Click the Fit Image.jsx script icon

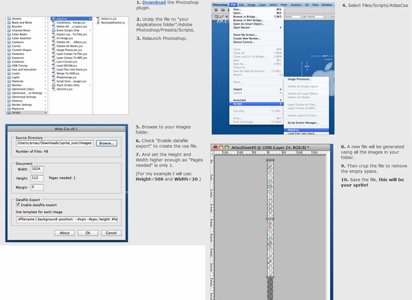tap(54, 38)
